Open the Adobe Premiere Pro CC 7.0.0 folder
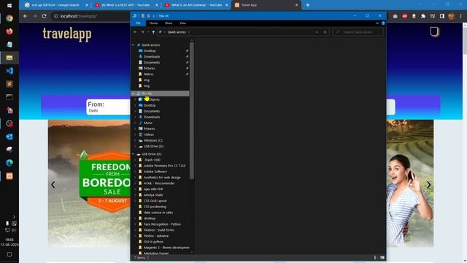Screen dimensions: 467x263 164,166
